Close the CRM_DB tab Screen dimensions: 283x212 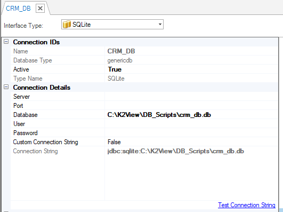(x=40, y=9)
